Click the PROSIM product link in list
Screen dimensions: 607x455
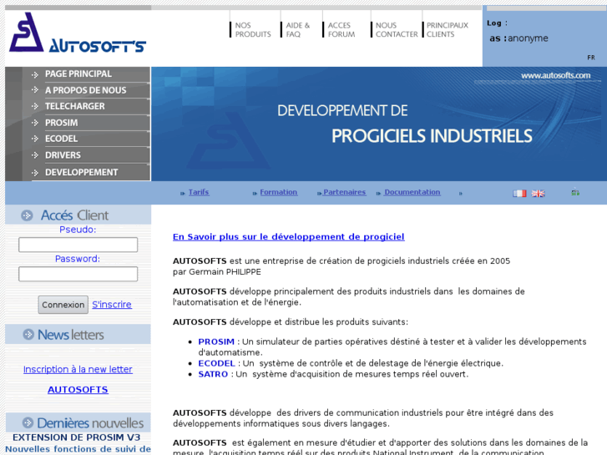[x=216, y=341]
